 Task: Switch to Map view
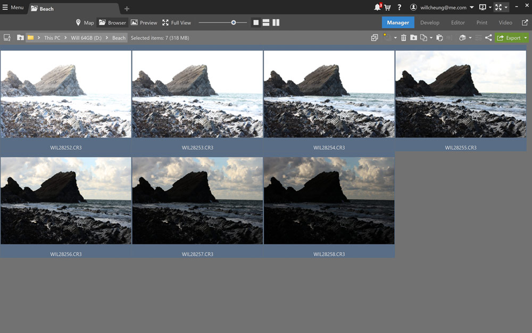pyautogui.click(x=85, y=22)
